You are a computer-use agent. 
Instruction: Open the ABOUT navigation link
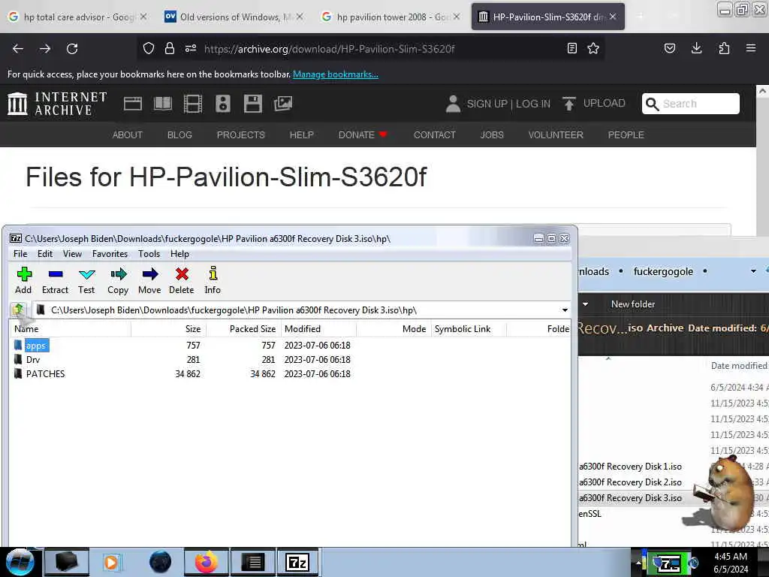point(128,135)
